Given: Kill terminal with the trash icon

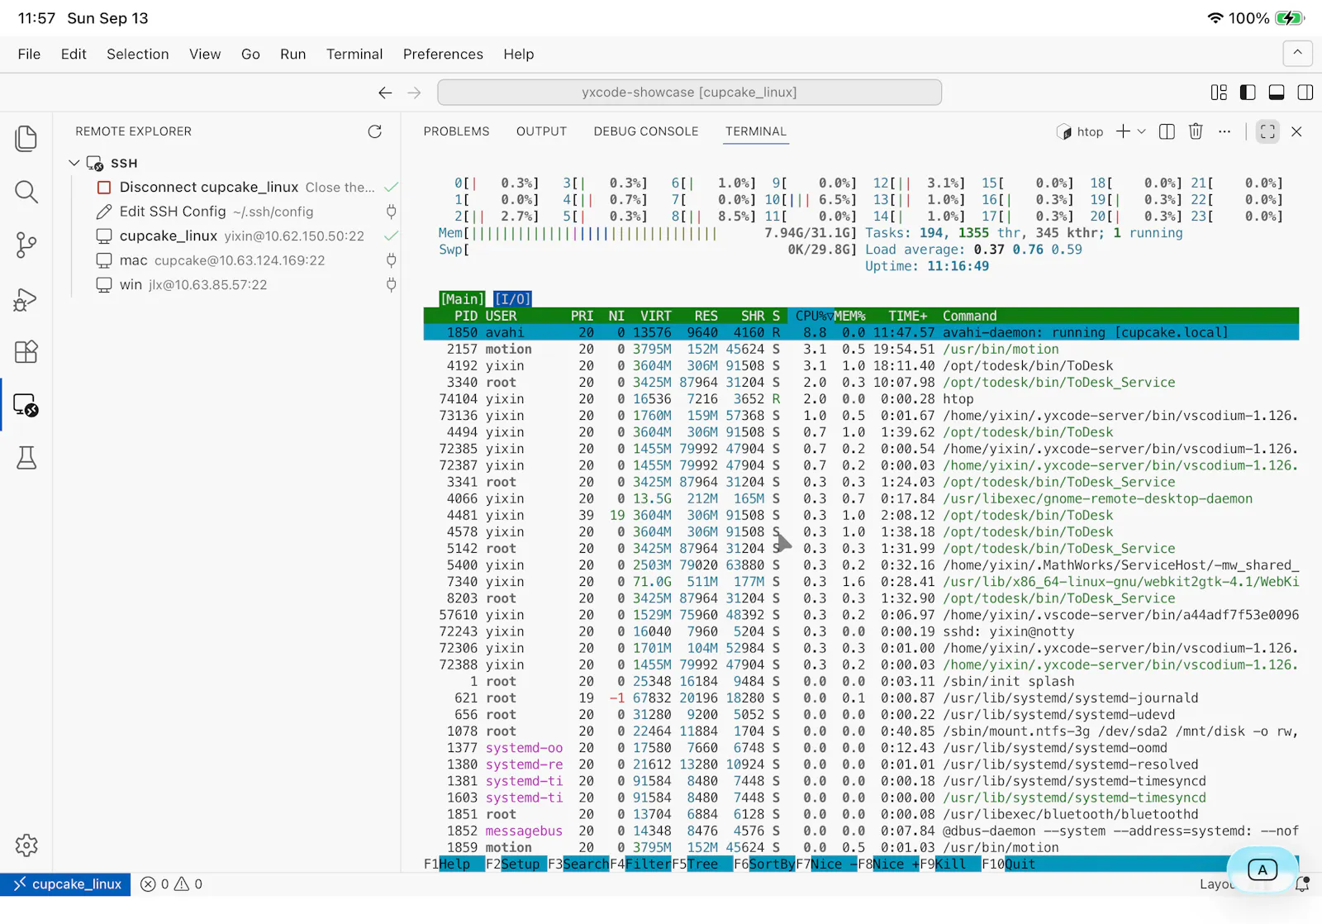Looking at the screenshot, I should pos(1196,131).
